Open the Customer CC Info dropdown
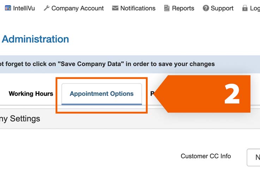Screen dimensions: 260x190 tap(254, 157)
